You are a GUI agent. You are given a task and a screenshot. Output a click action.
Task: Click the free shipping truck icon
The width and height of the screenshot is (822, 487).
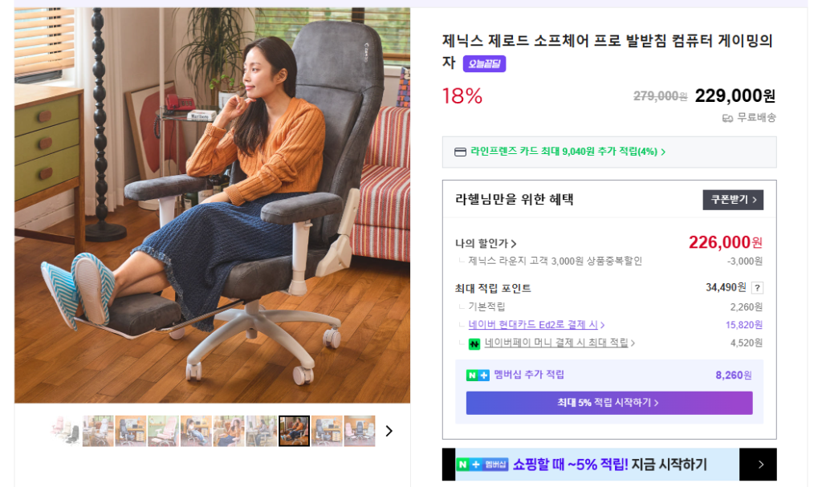(x=727, y=118)
